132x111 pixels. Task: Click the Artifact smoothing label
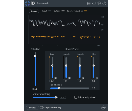[41, 94]
